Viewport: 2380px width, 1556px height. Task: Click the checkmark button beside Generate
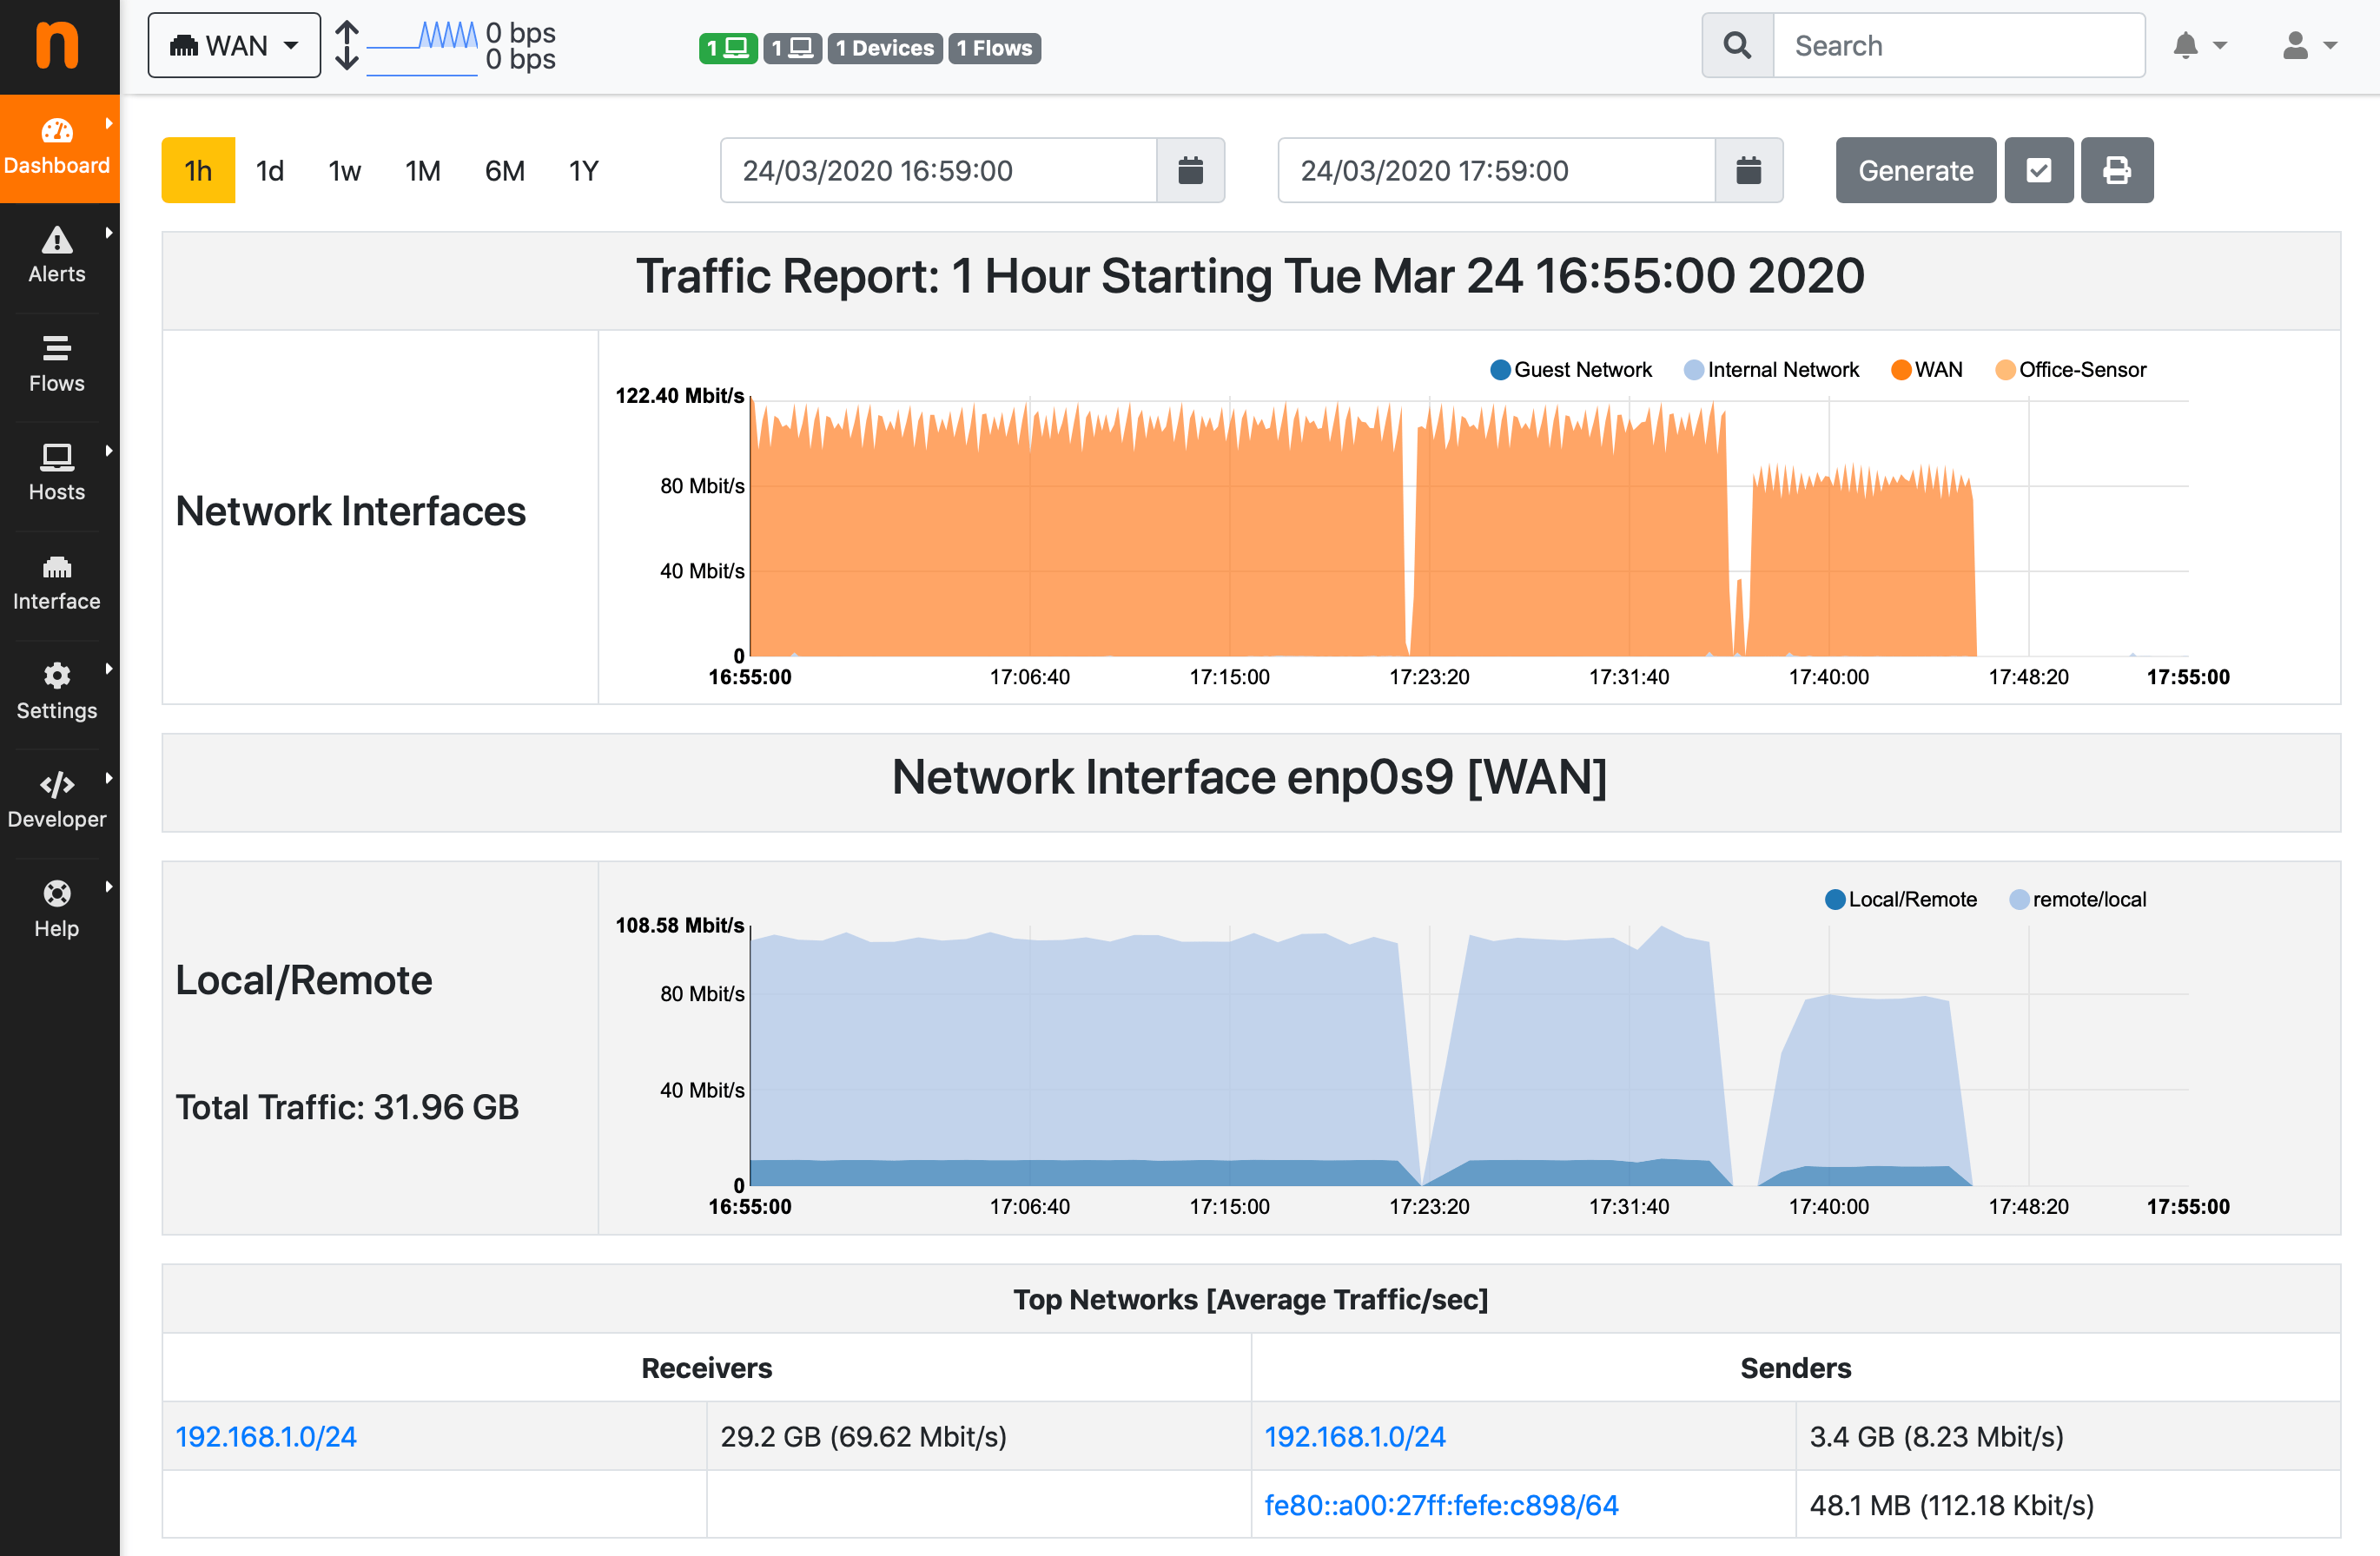2038,171
